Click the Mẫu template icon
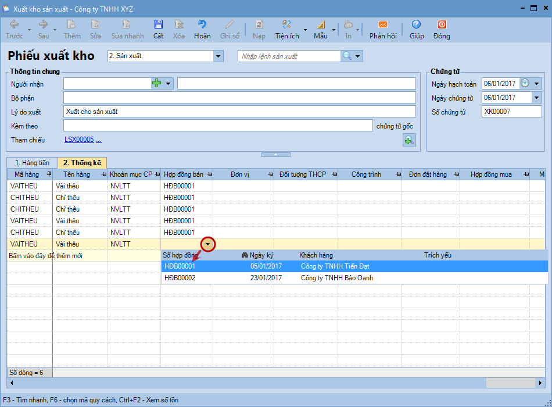 coord(321,24)
